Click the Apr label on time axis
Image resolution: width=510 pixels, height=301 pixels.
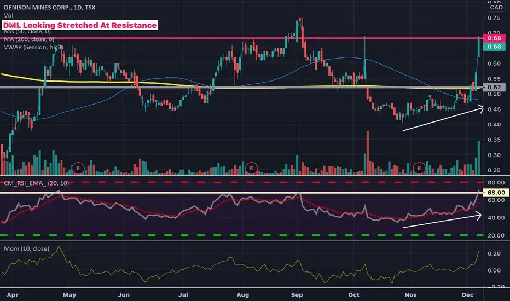click(13, 295)
